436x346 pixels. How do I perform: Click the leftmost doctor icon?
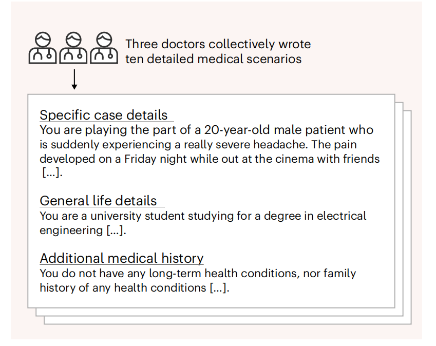[x=42, y=48]
